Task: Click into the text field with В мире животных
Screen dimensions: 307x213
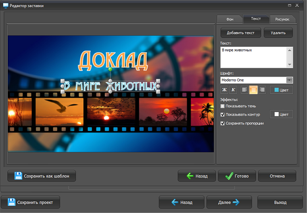Action: (x=253, y=57)
